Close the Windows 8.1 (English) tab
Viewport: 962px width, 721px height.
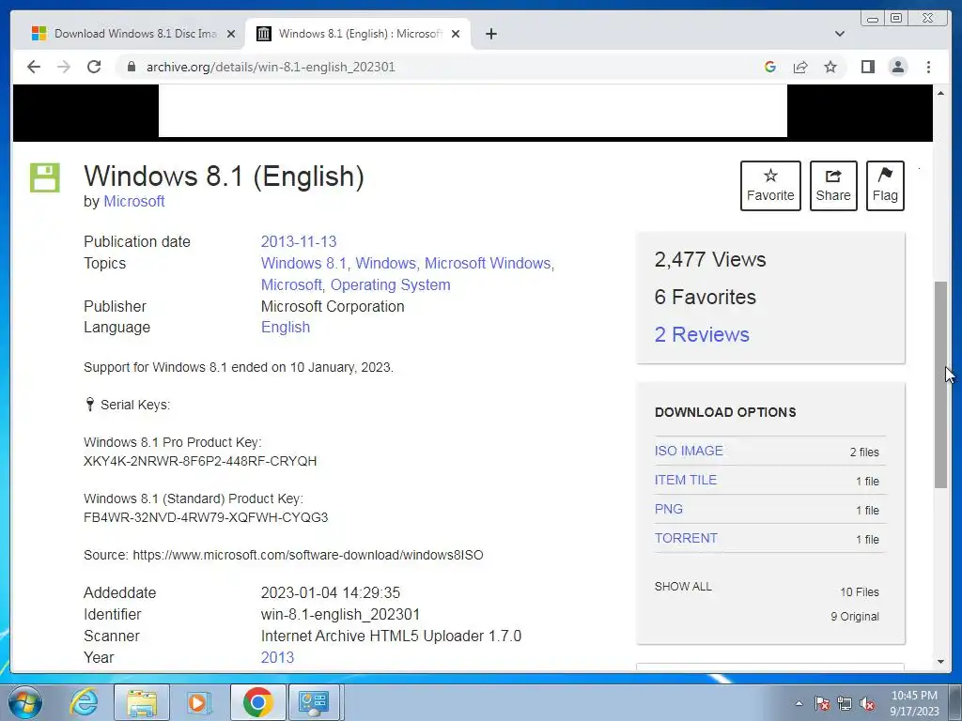(456, 34)
